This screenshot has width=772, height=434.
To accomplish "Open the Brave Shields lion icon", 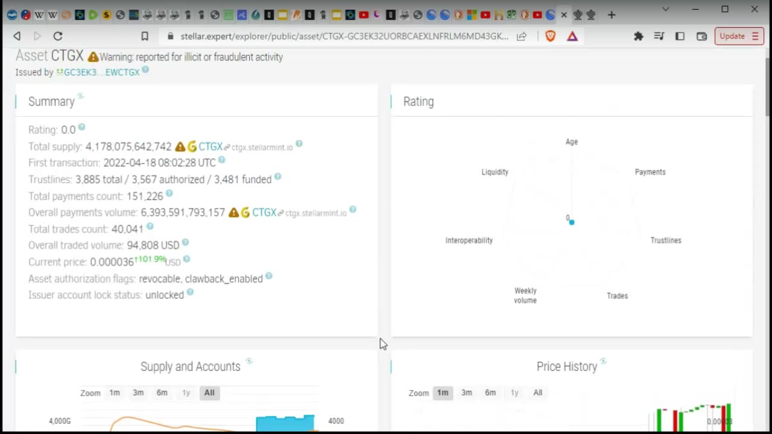I will [x=550, y=36].
